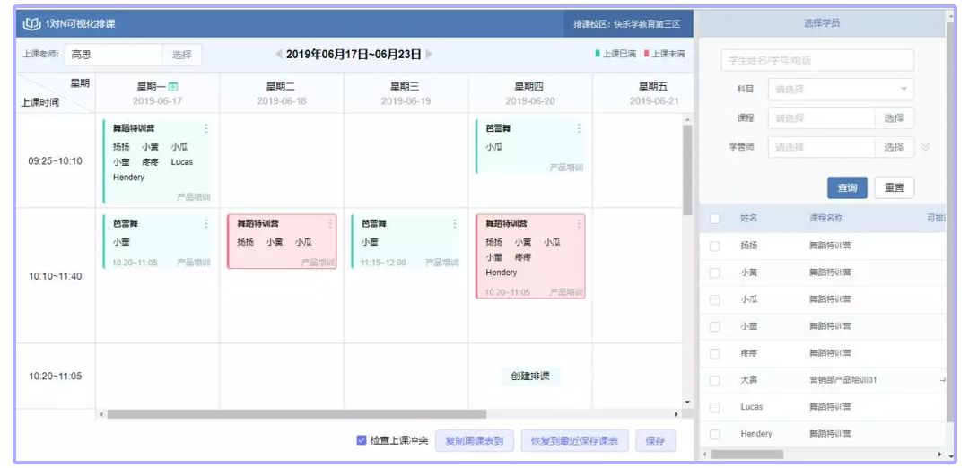969x468 pixels.
Task: Click 复制周课表到 button
Action: [x=475, y=441]
